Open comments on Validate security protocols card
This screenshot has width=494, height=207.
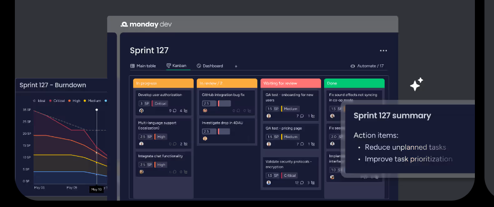pyautogui.click(x=302, y=183)
